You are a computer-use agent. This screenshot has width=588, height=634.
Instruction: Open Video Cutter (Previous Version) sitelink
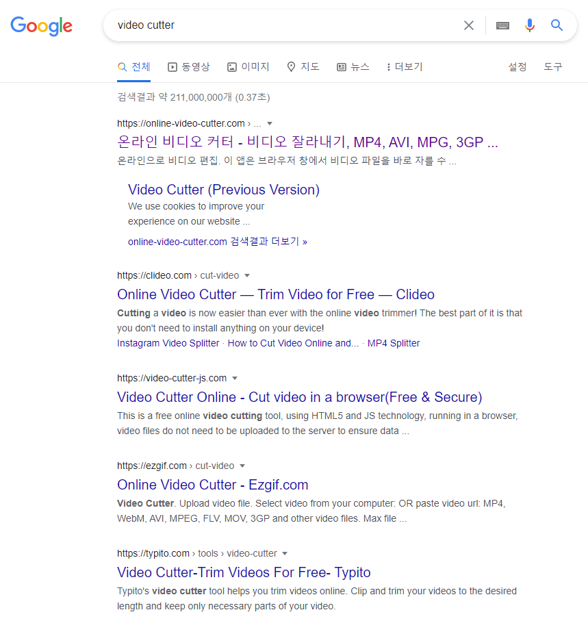224,190
